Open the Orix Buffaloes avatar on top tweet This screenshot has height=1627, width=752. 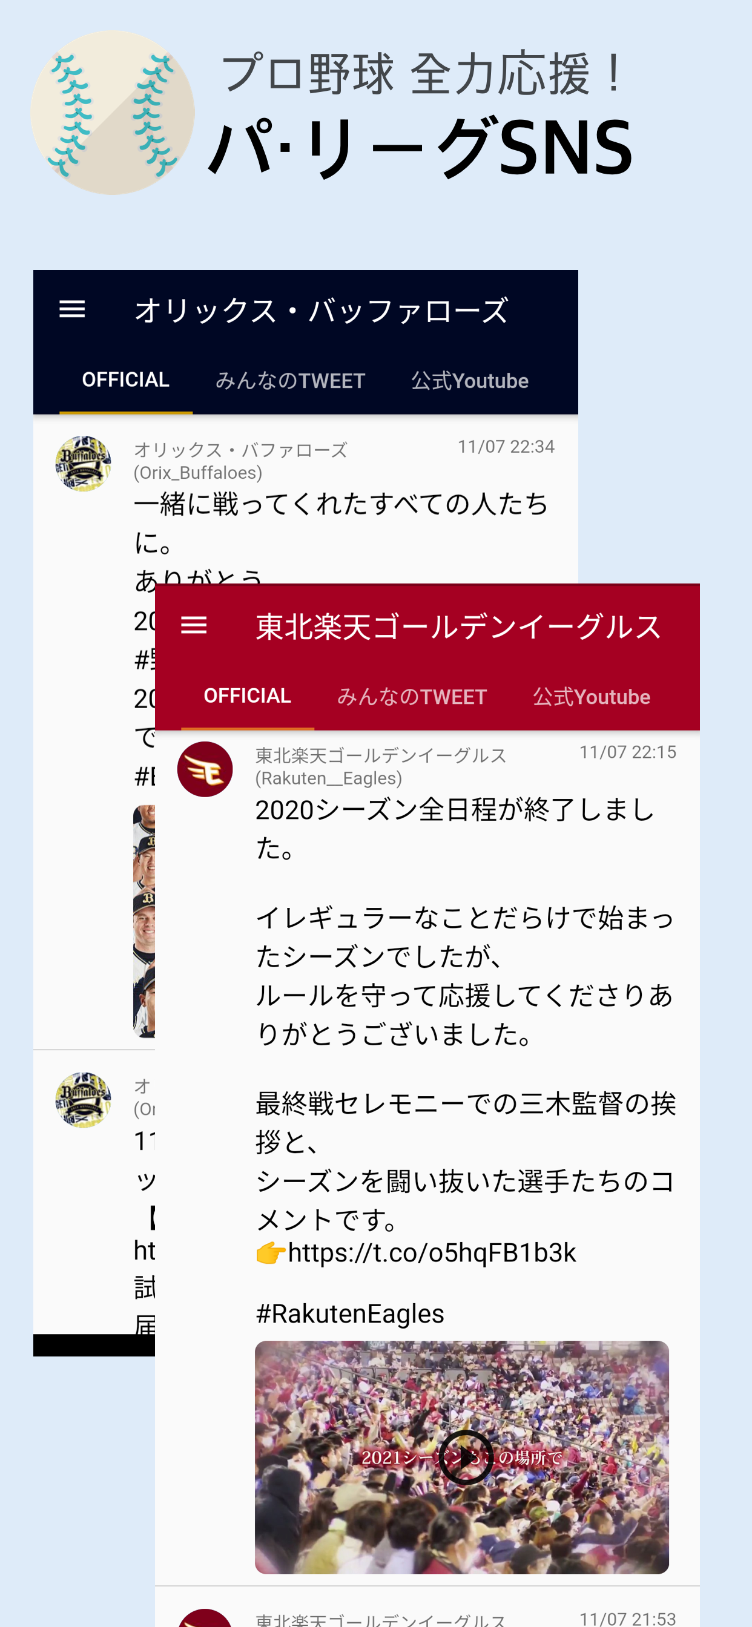point(83,464)
